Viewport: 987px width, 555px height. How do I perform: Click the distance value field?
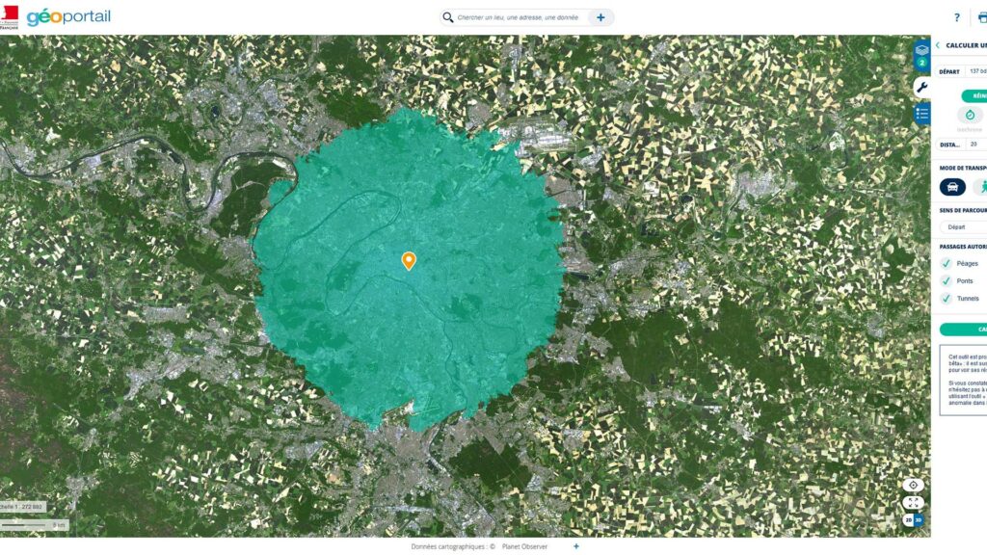coord(975,145)
